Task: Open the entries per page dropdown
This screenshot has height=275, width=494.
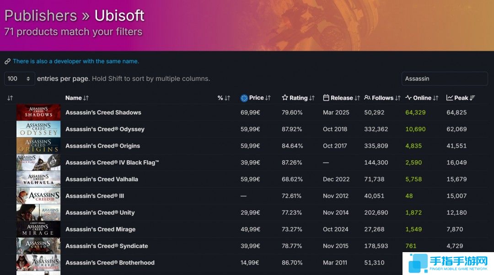Action: click(x=19, y=79)
